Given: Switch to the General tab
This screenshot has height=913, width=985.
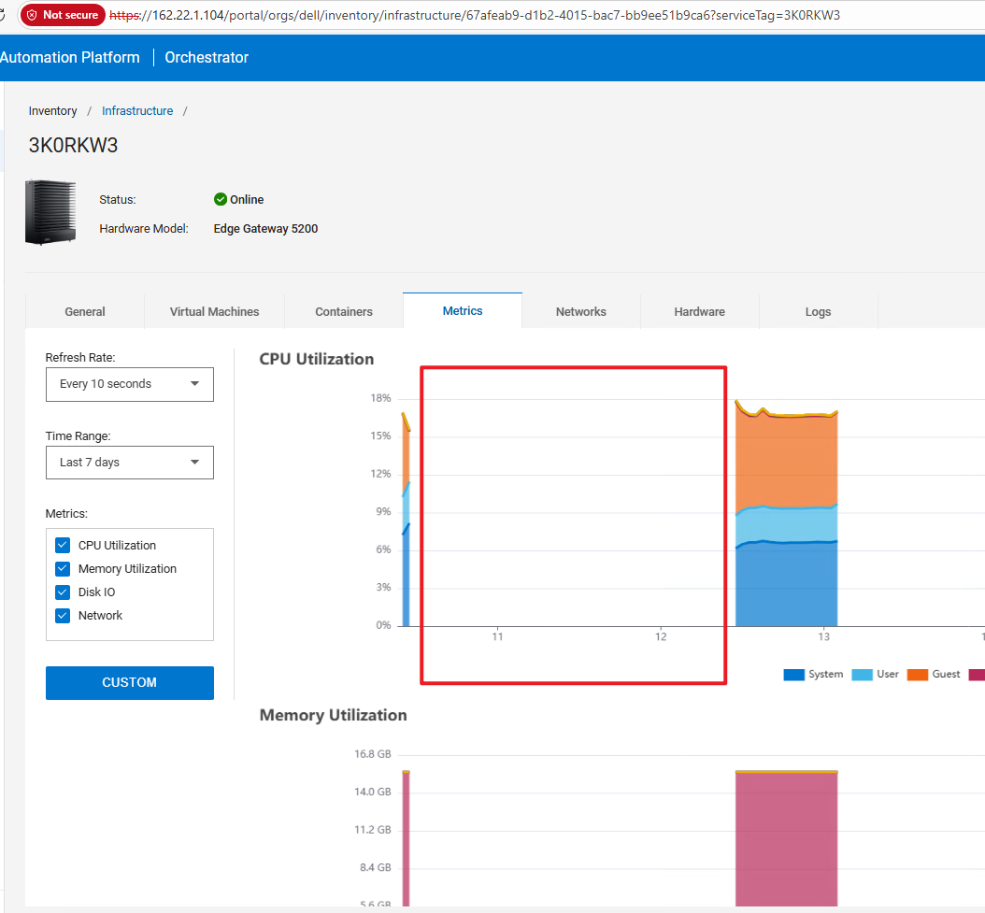Looking at the screenshot, I should [x=84, y=311].
